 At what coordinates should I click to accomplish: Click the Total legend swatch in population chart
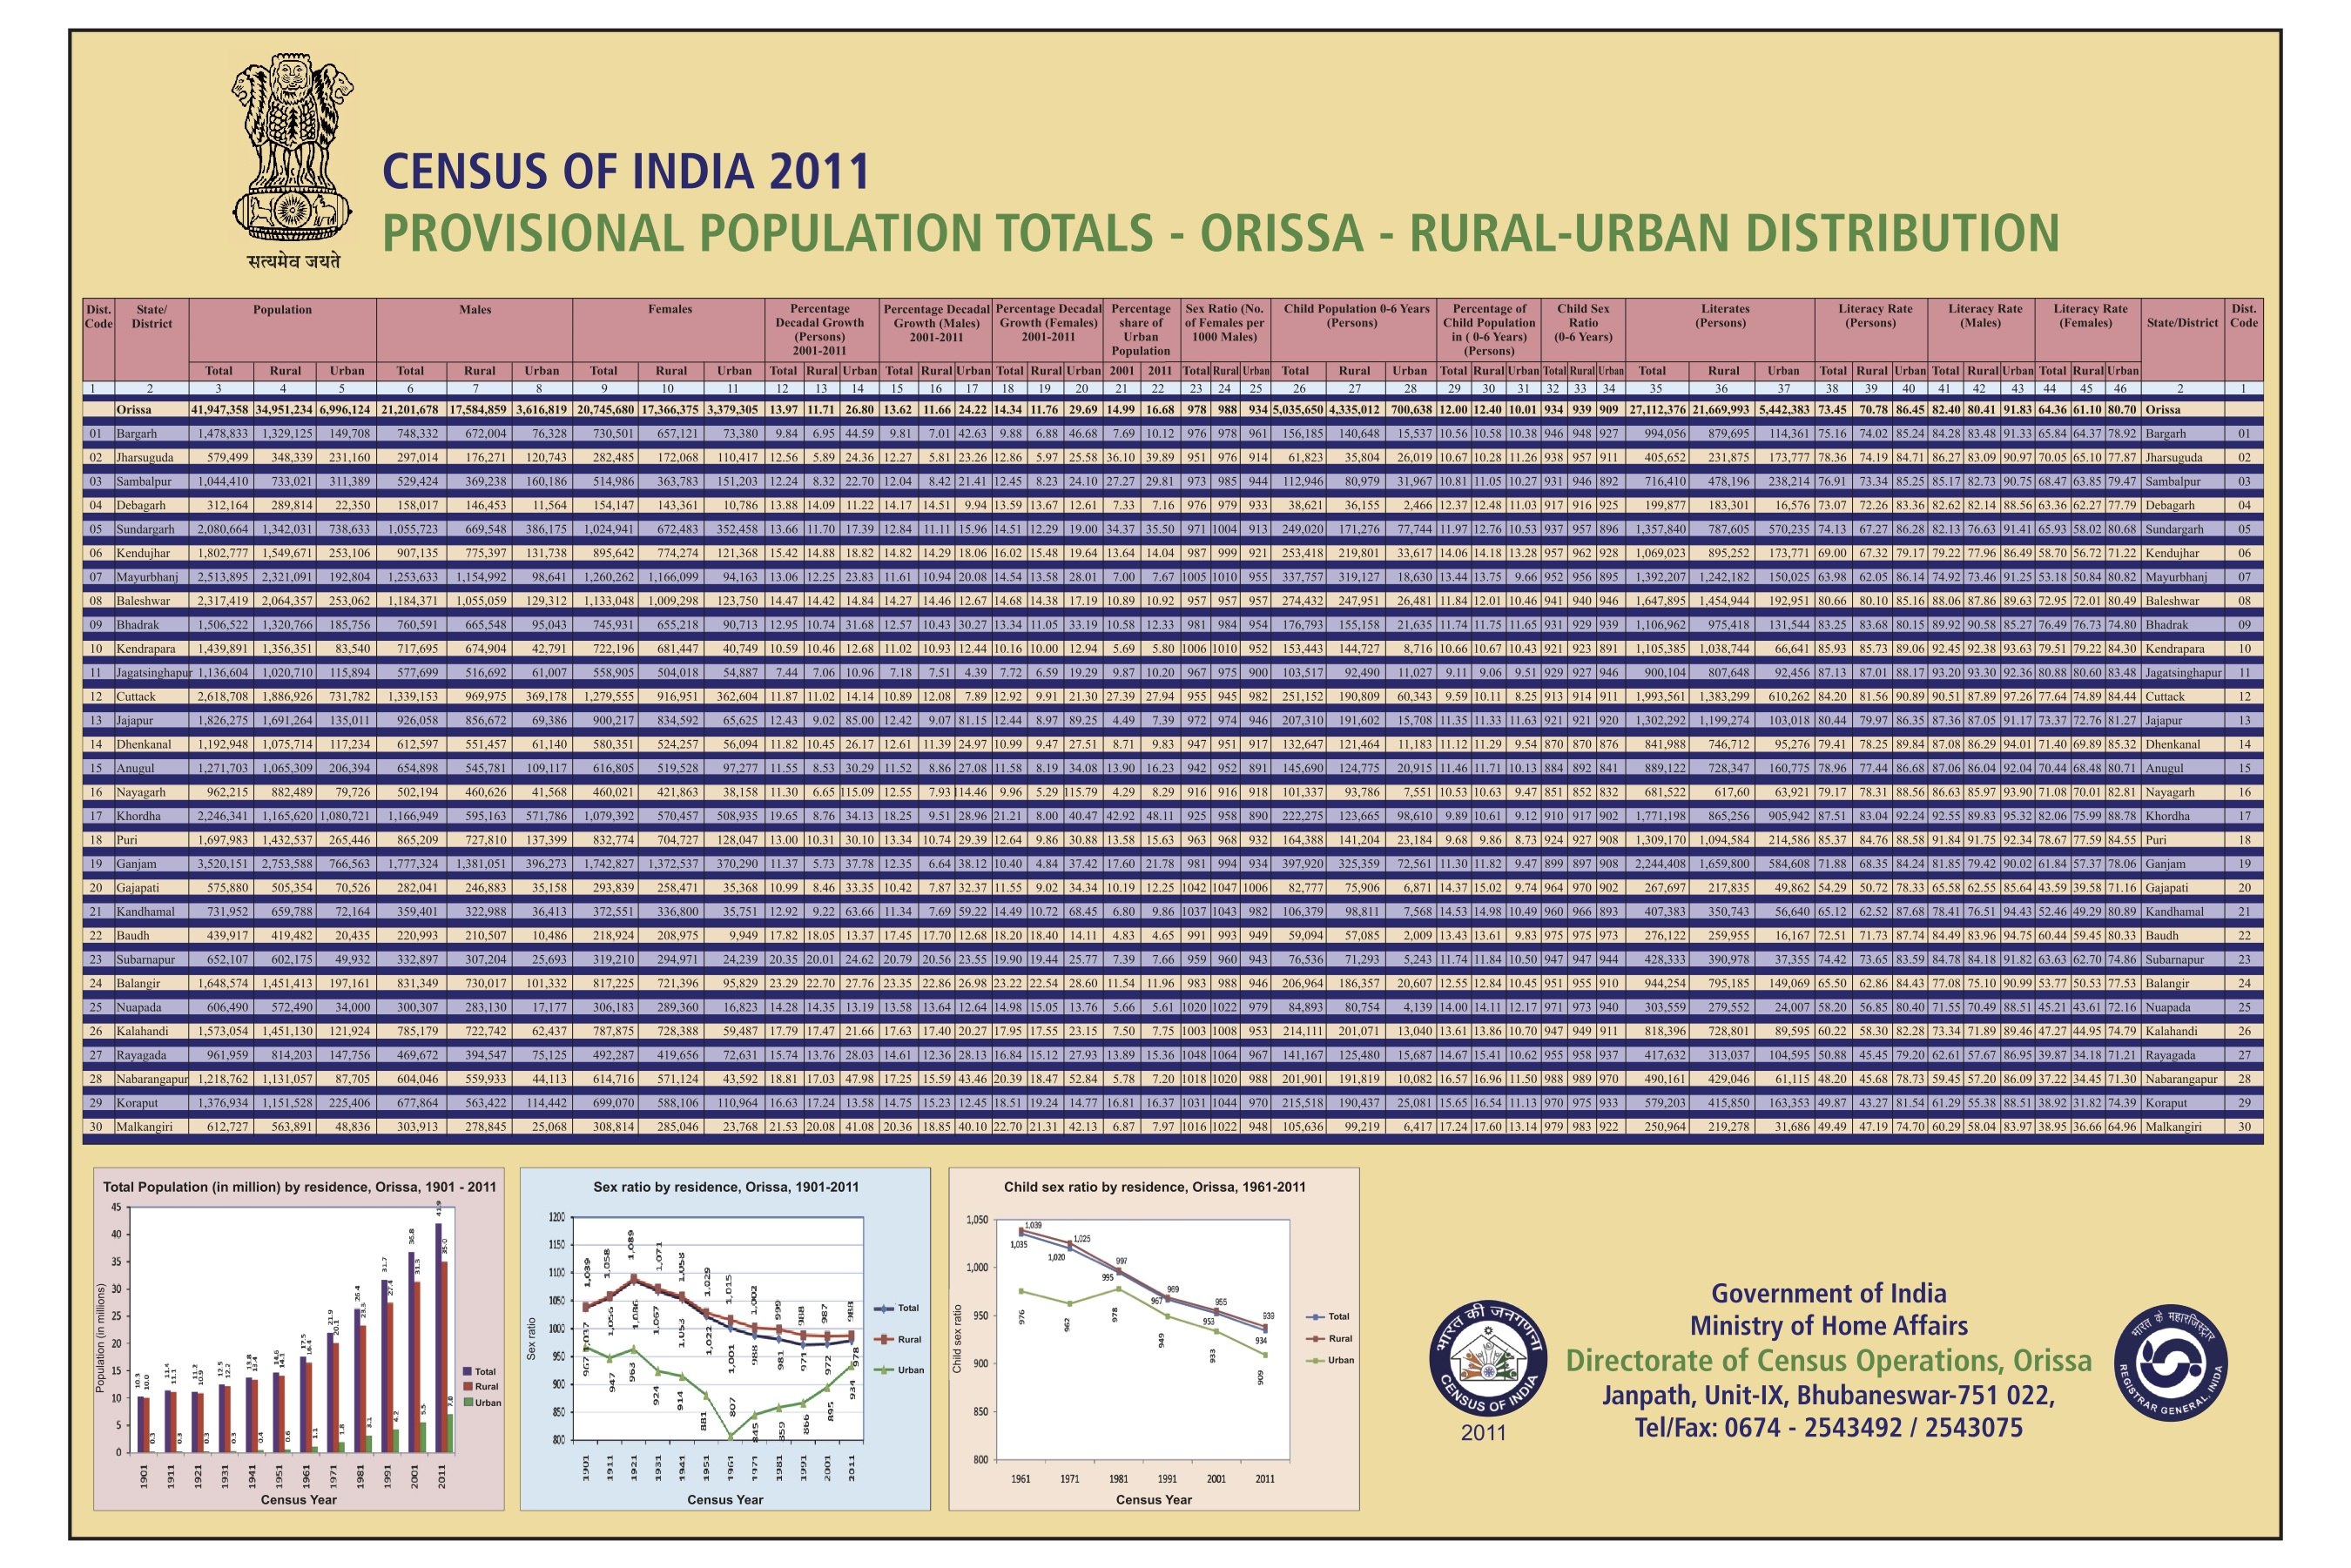467,1371
